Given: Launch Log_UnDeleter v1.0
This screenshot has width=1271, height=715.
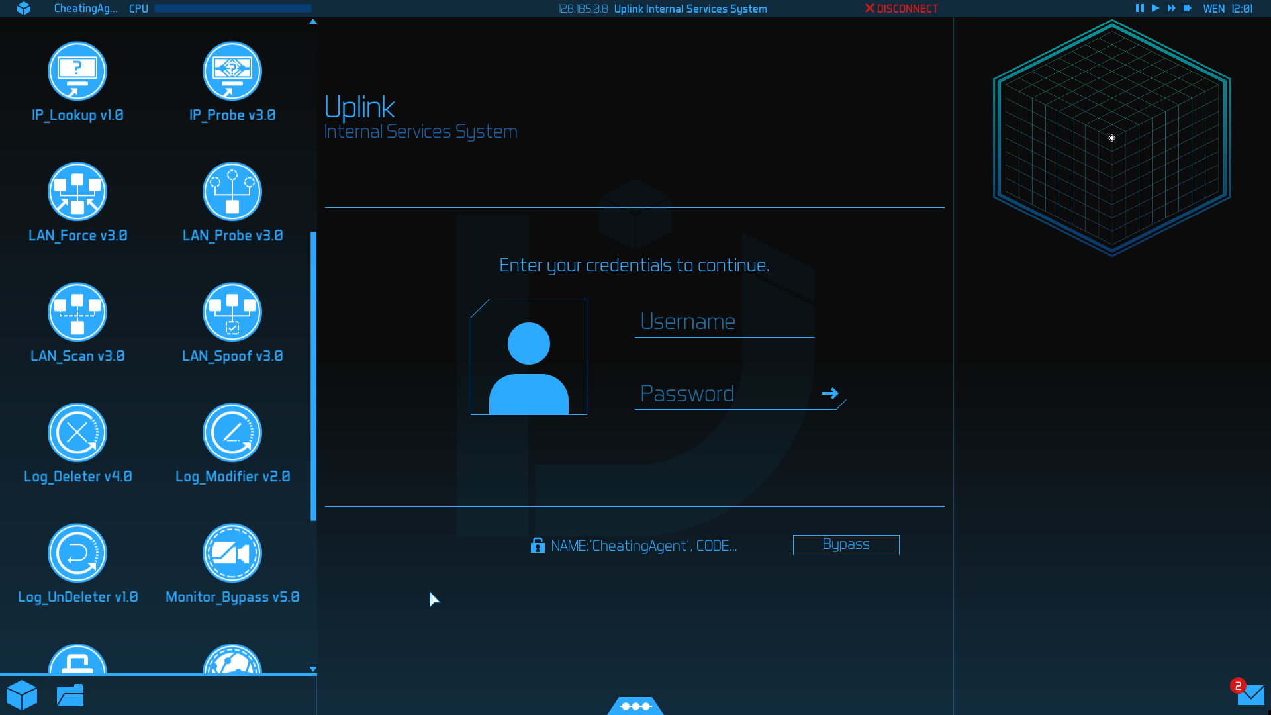Looking at the screenshot, I should click(x=77, y=564).
